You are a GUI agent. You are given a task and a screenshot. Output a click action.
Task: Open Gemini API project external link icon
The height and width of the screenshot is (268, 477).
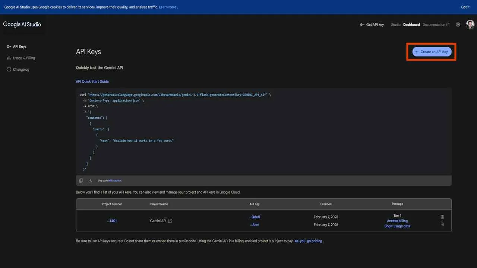170,221
